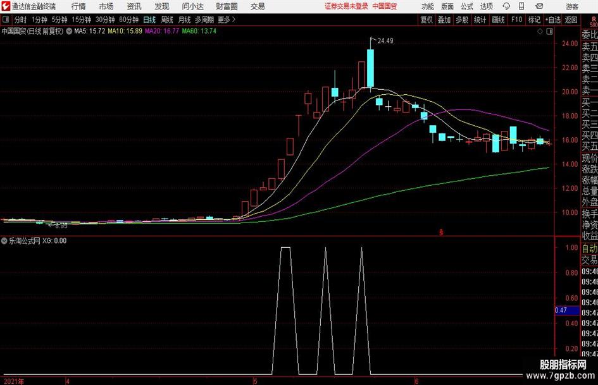The image size is (598, 385).
Task: Click the 证券交易未登录 login link
Action: click(346, 6)
